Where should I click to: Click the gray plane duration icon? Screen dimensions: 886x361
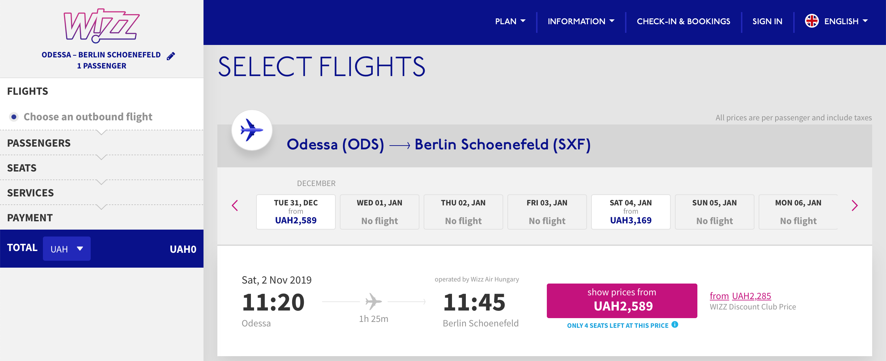373,302
